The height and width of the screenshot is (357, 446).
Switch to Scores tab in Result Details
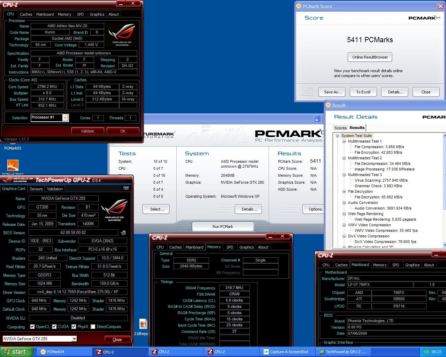click(x=340, y=128)
